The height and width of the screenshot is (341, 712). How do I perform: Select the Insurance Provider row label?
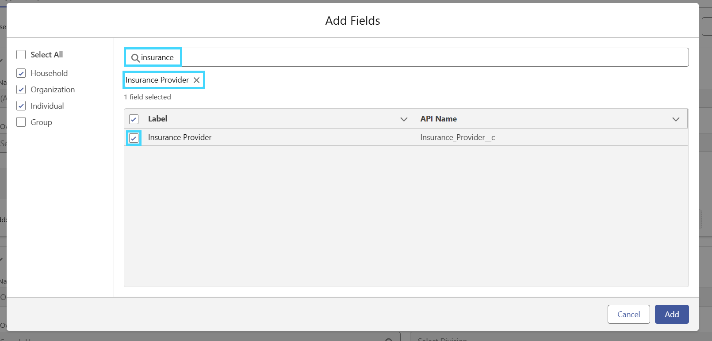click(x=180, y=137)
